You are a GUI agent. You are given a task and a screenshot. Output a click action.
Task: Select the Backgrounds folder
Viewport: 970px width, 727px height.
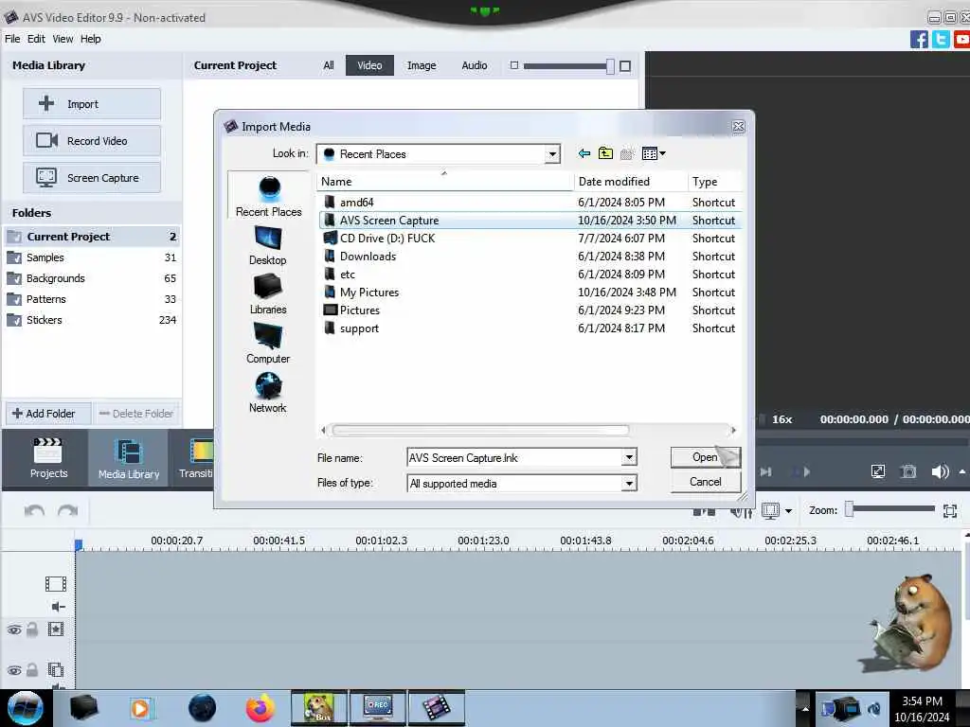coord(92,278)
